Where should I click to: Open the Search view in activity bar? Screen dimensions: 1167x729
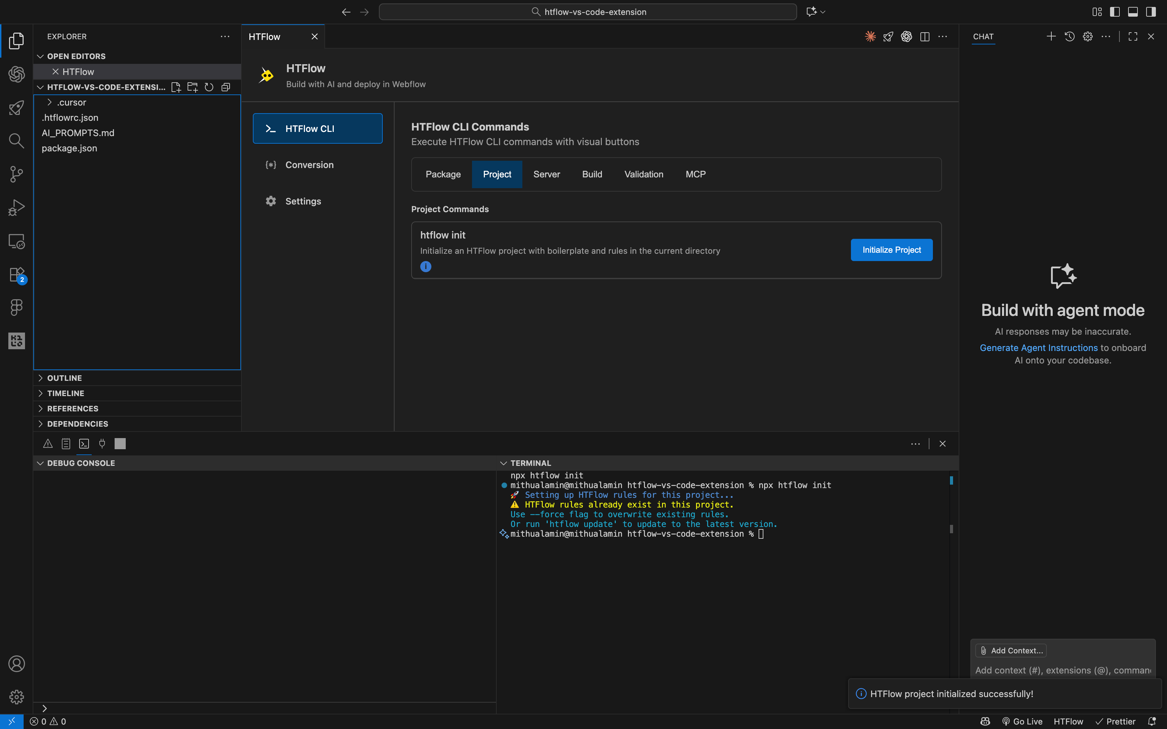pos(16,141)
